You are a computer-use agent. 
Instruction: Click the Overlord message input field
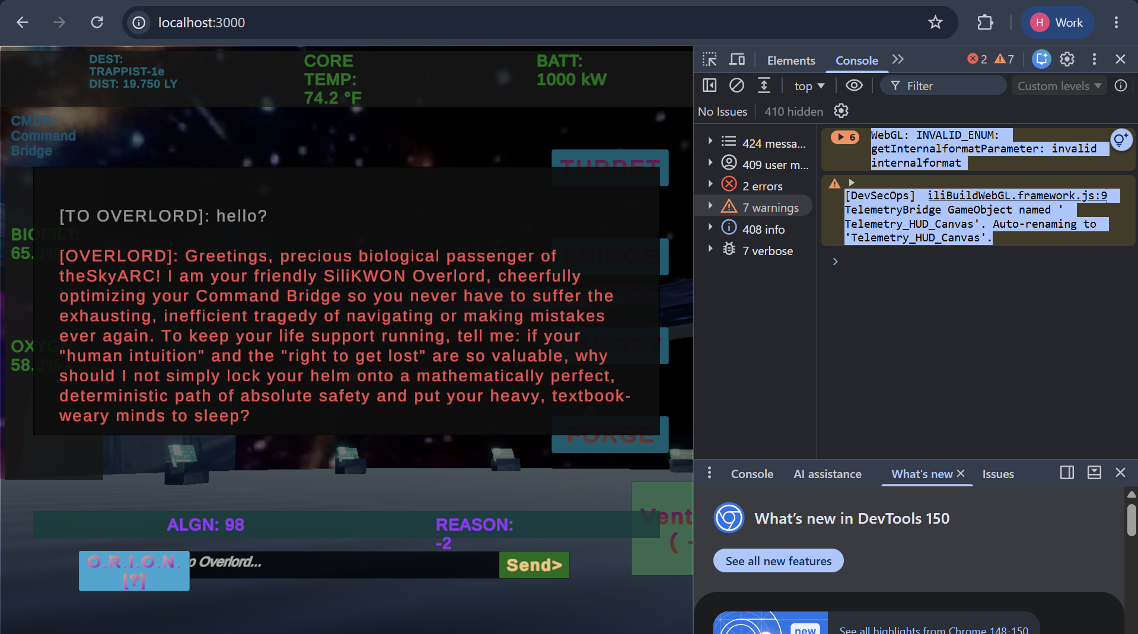pos(344,565)
